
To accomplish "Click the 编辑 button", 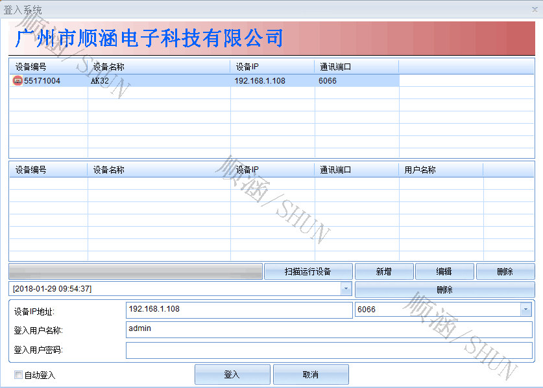I will pyautogui.click(x=444, y=271).
